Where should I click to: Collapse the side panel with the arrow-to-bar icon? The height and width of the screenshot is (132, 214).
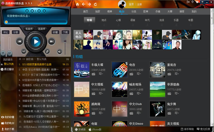coord(188,2)
